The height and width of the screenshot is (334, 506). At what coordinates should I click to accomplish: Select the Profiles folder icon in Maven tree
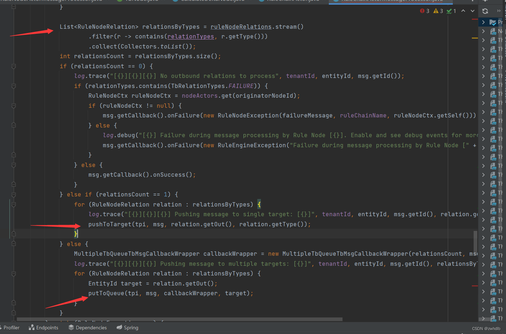coord(493,22)
